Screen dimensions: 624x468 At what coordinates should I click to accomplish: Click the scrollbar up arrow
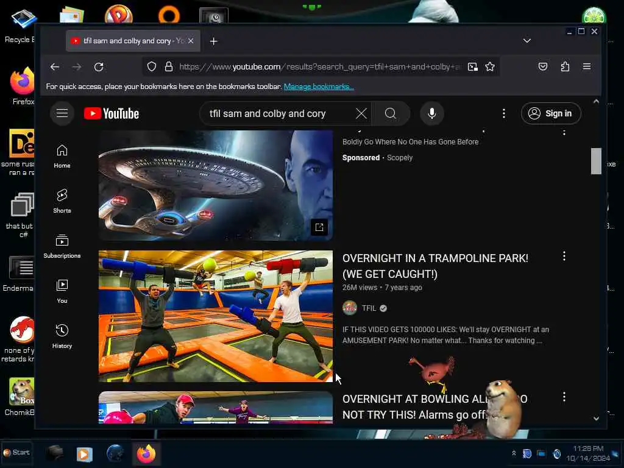(596, 102)
